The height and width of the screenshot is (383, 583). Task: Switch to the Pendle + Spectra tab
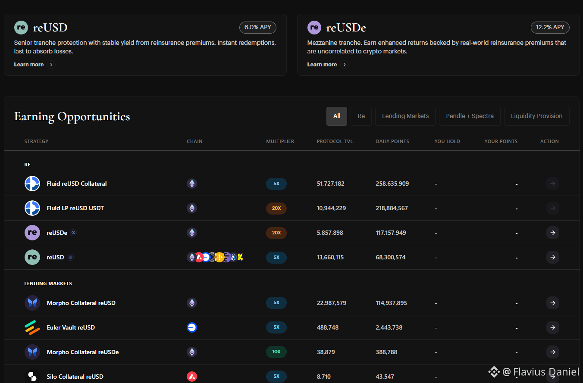pos(470,116)
